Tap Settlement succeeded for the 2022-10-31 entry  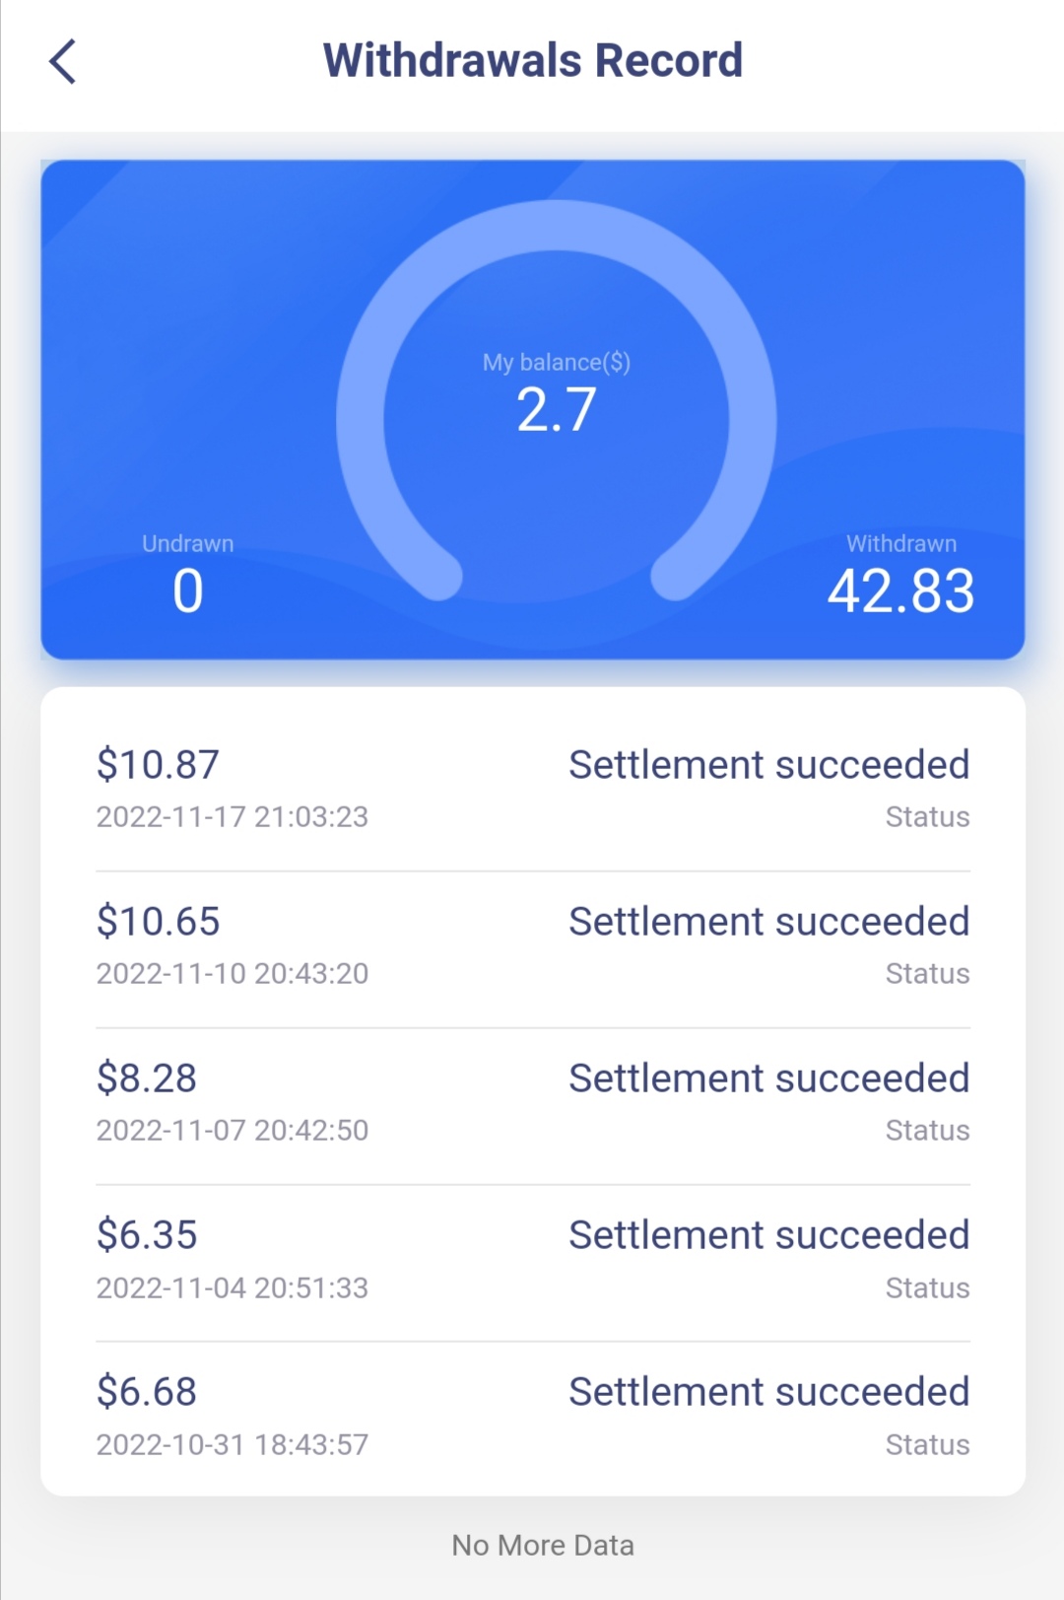[x=769, y=1392]
